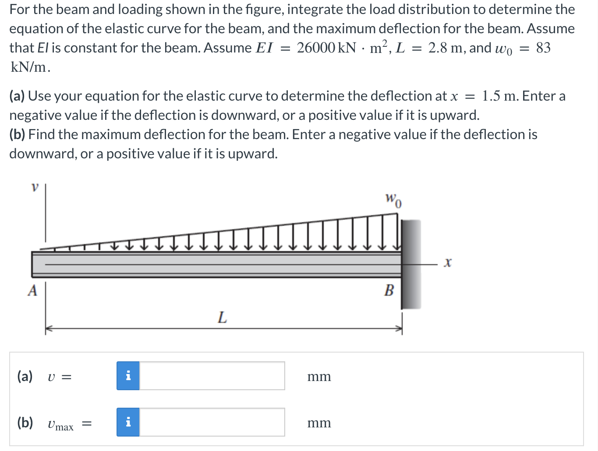
Task: Click the mm unit label after field (b)
Action: point(318,423)
